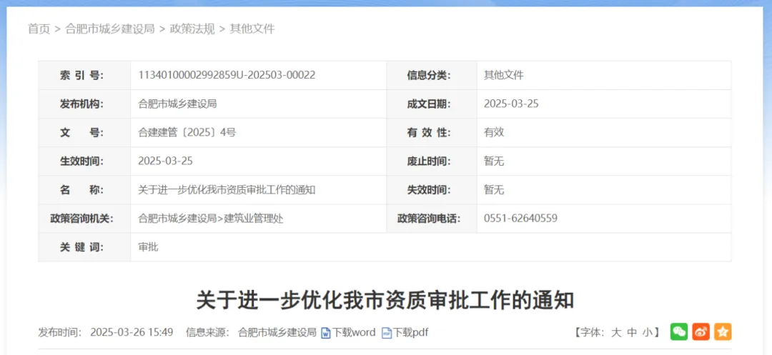Screen dimensions: 772x355
Task: Set font size to 小
Action: [x=647, y=332]
